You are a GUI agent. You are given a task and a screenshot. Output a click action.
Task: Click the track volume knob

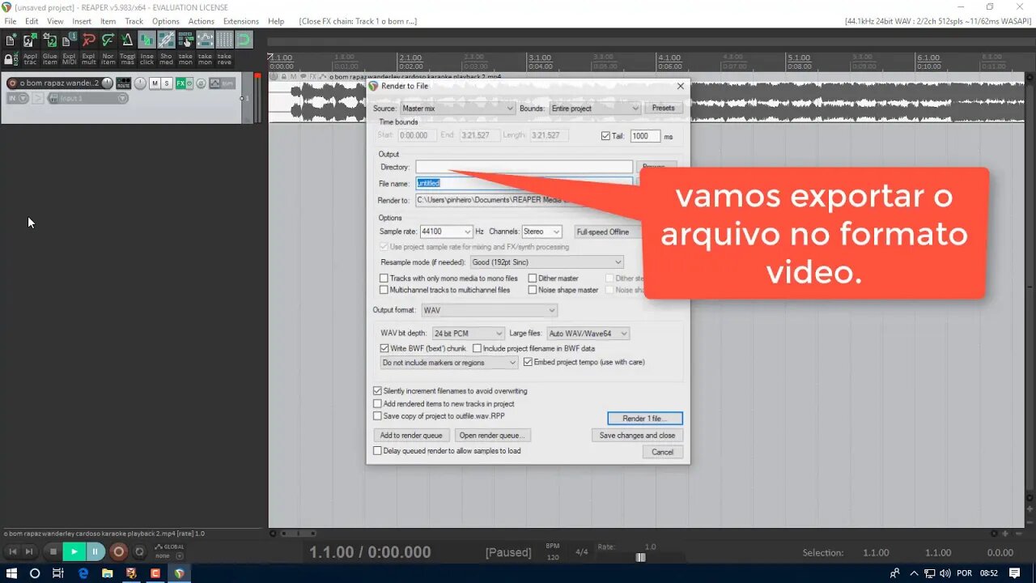coord(107,83)
